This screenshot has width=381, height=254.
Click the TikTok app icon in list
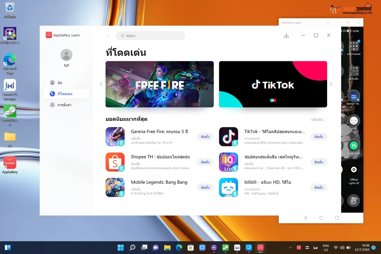(229, 137)
